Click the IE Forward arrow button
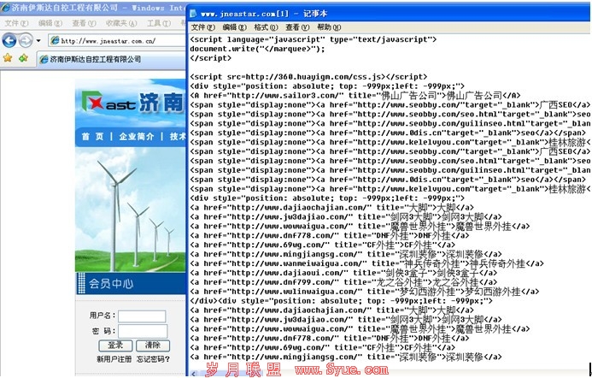The width and height of the screenshot is (592, 378). 26,40
